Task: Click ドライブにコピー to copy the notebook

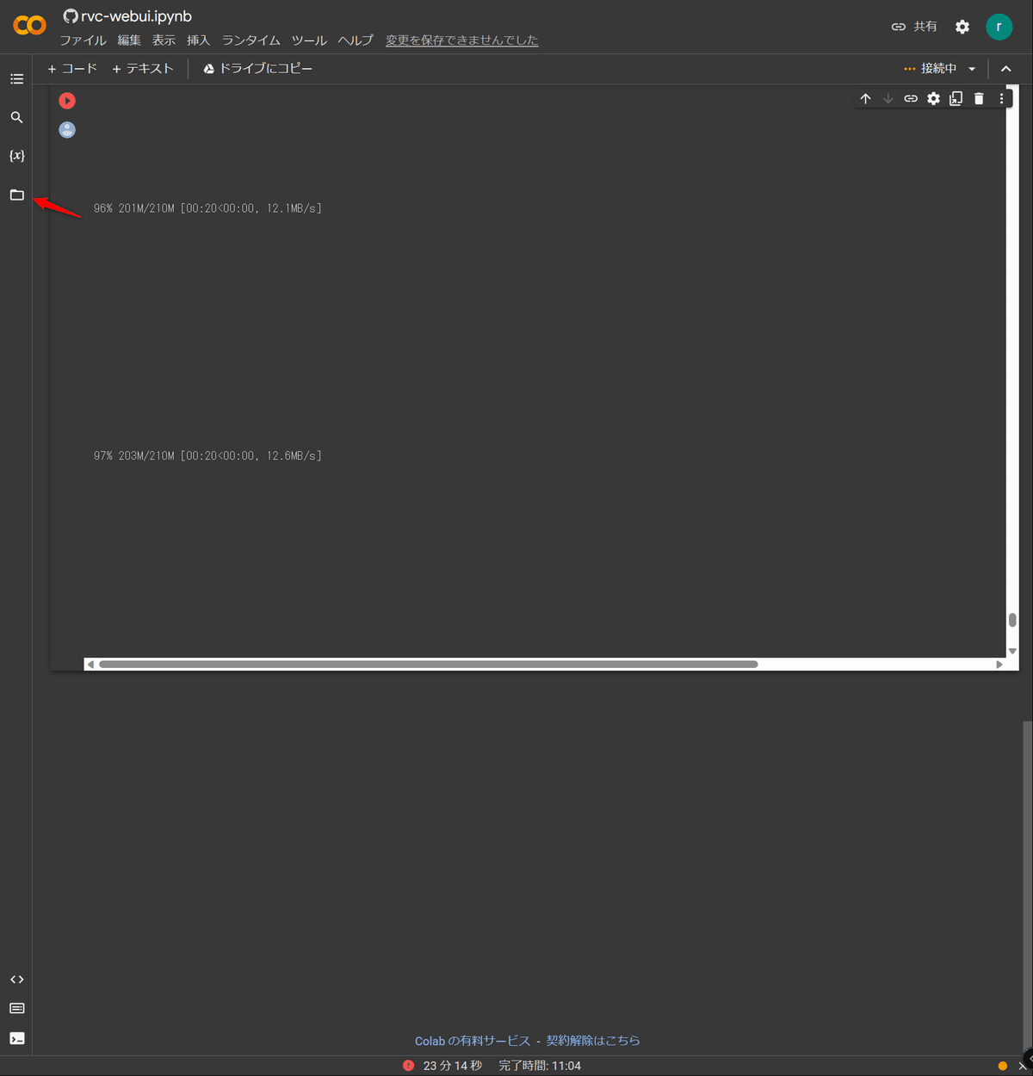Action: click(x=257, y=68)
